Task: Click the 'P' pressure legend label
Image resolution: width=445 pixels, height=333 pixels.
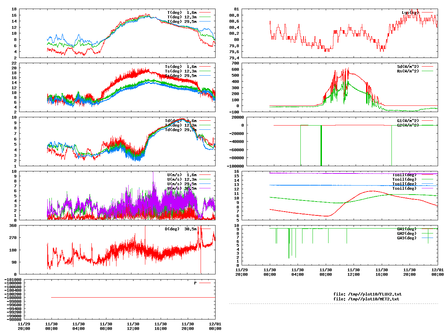Action: click(x=195, y=283)
